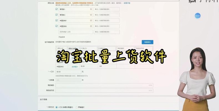Click the blue 03:00 timer badge
Viewport: 219px width, 111px height.
click(198, 16)
